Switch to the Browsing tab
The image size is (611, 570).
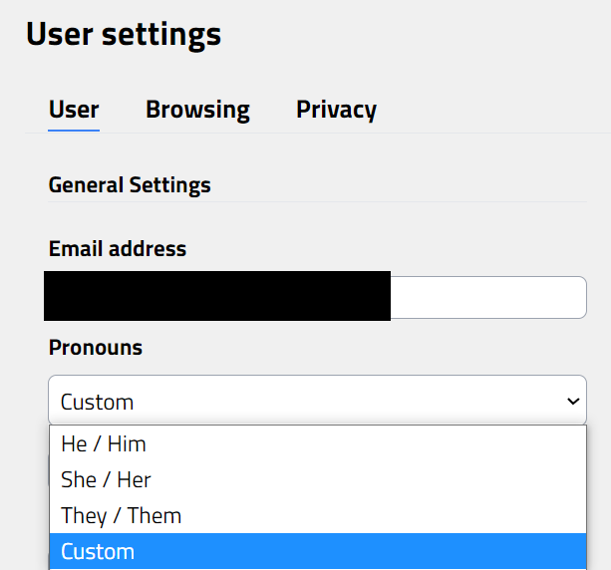tap(197, 110)
